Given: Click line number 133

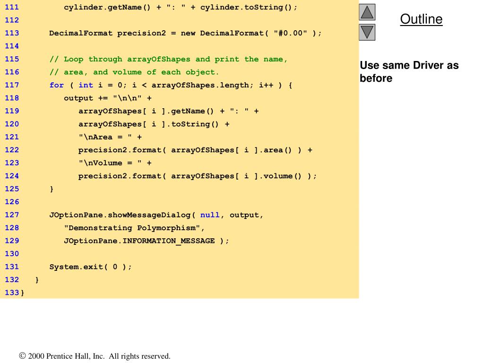Looking at the screenshot, I should point(12,292).
